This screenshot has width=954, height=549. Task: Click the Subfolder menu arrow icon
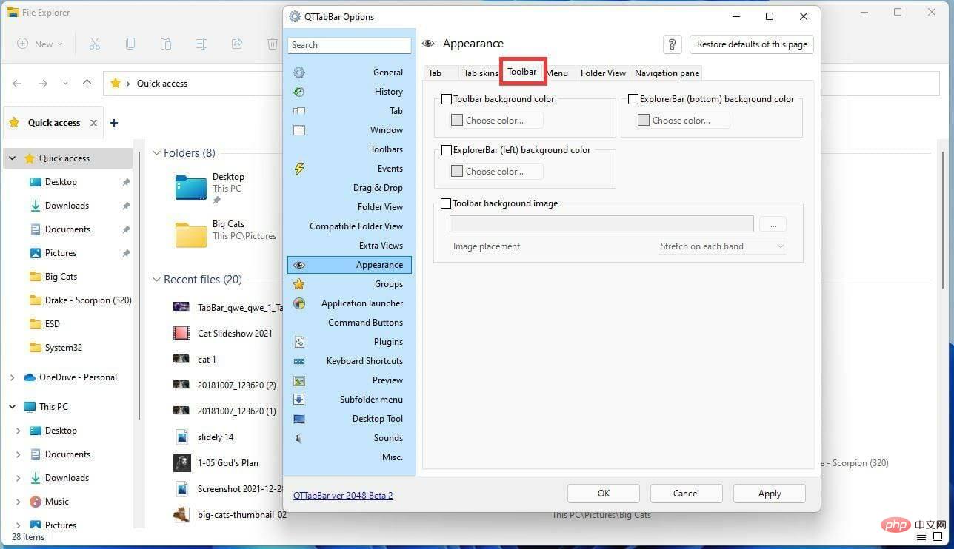pos(299,400)
